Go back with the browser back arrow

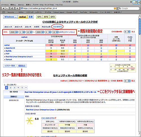[3, 8]
